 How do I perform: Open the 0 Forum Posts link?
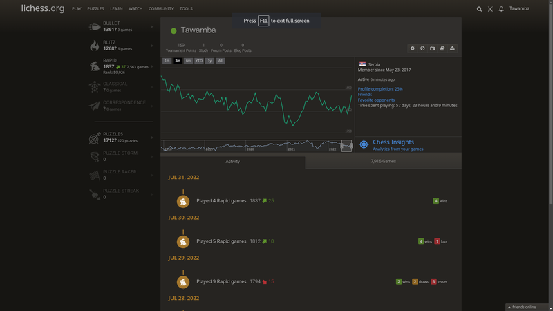tap(221, 48)
